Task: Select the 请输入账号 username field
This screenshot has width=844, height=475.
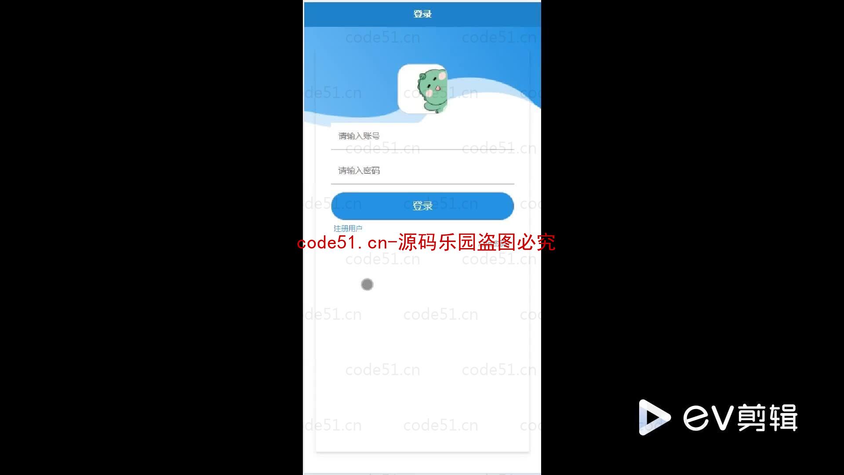Action: point(422,136)
